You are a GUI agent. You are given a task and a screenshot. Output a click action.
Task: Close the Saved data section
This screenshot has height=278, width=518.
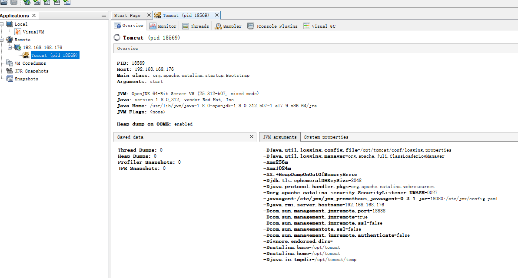click(x=252, y=137)
